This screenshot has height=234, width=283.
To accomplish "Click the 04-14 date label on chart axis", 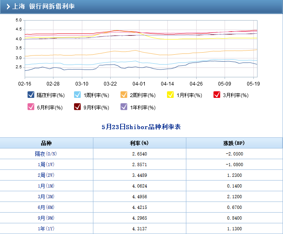I will point(167,84).
